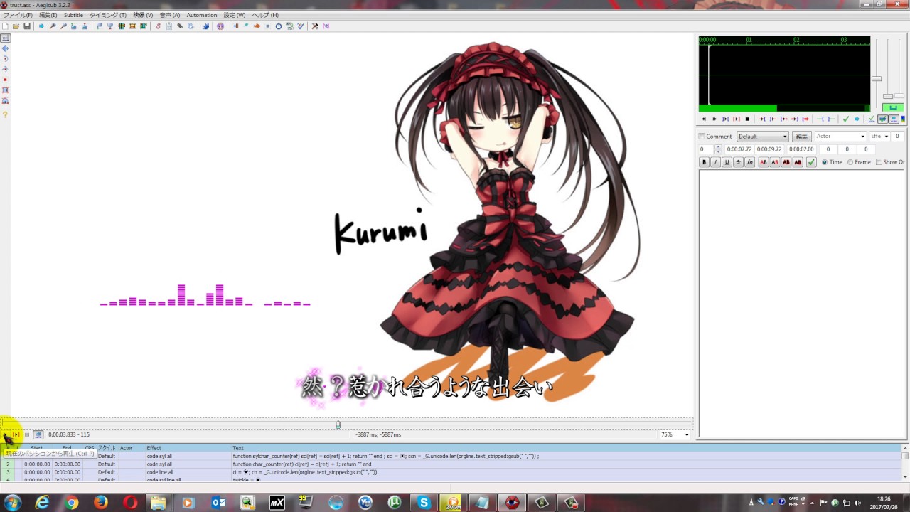Open the Styles Manager toolbar icon
This screenshot has height=512, width=910.
point(158,26)
